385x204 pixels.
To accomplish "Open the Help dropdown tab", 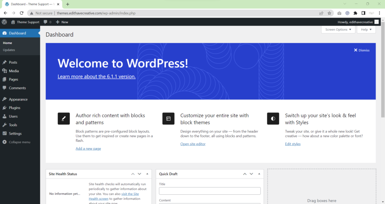I will coord(366,30).
